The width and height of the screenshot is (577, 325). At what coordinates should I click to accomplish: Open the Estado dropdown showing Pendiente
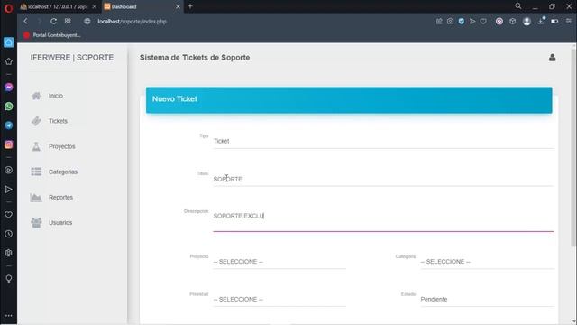(487, 299)
